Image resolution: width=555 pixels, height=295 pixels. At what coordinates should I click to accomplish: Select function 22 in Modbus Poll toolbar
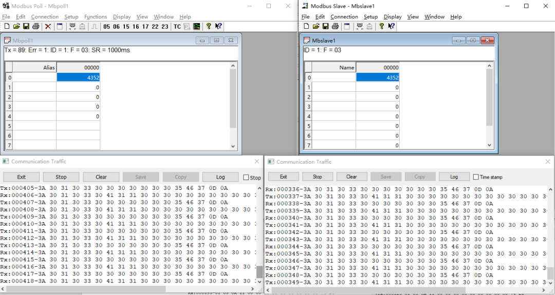coord(155,27)
